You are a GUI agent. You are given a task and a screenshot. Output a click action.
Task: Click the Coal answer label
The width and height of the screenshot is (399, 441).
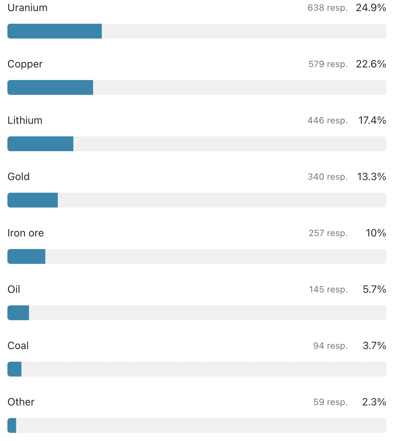[x=18, y=346]
